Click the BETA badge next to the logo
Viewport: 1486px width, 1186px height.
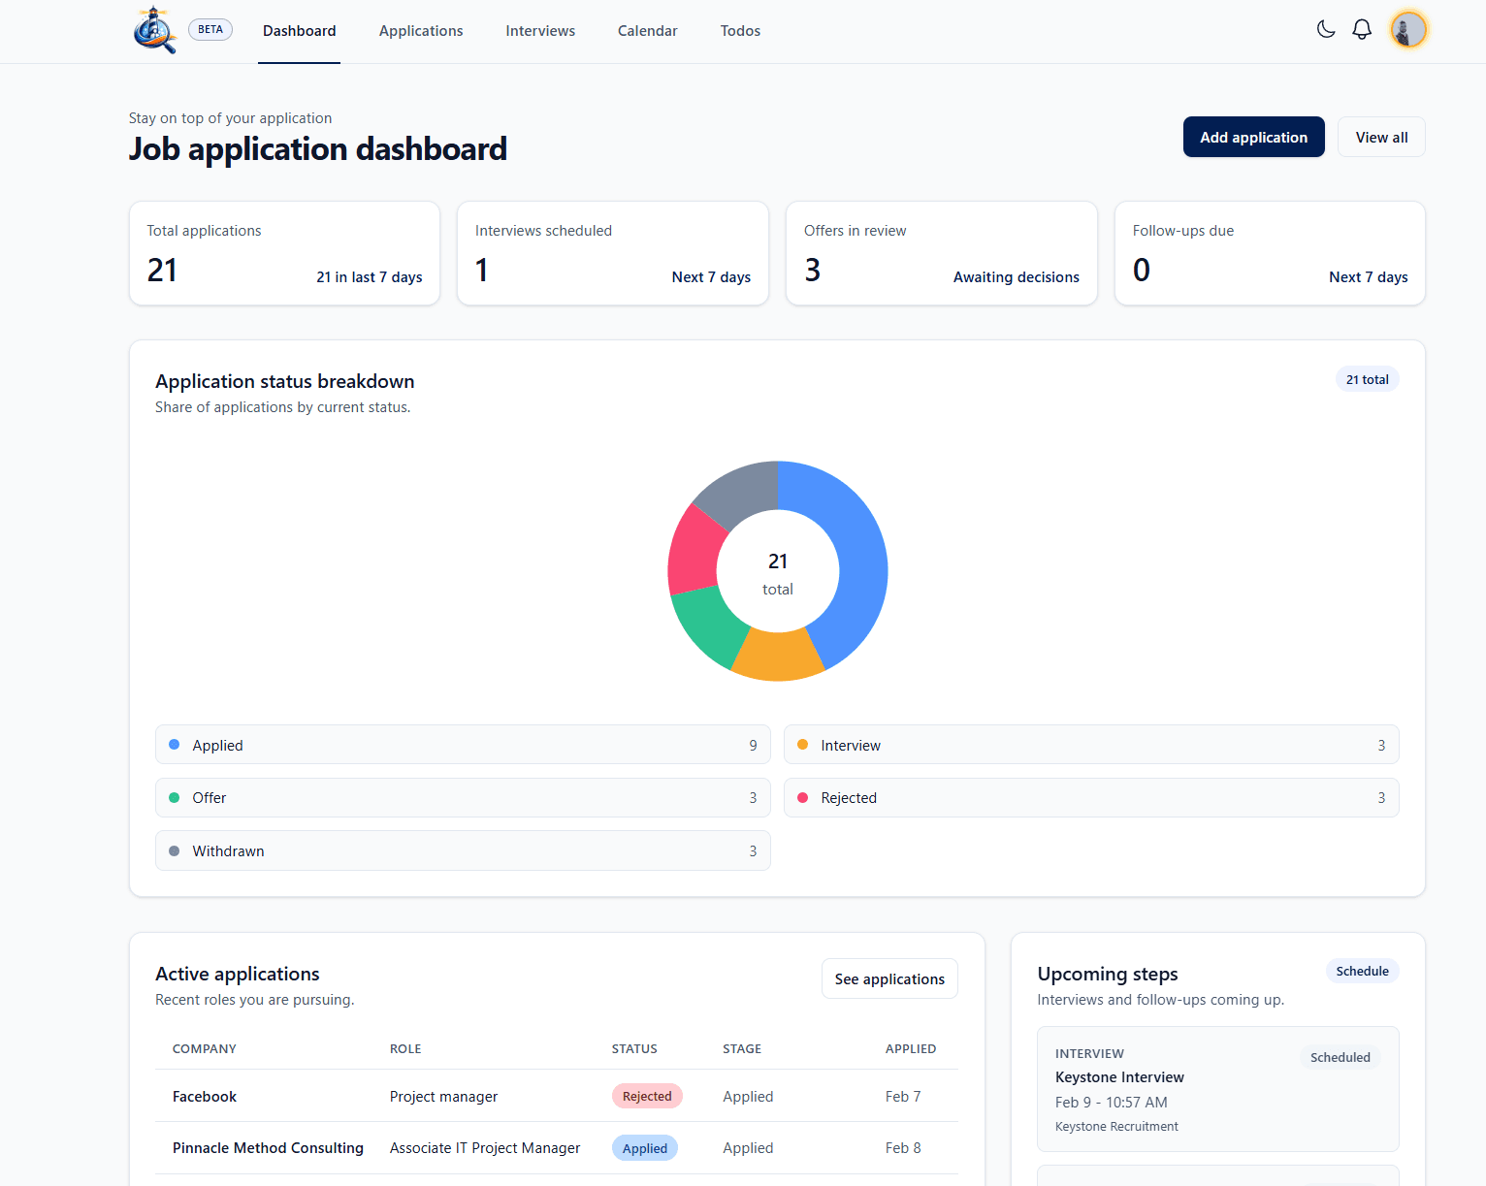coord(210,29)
